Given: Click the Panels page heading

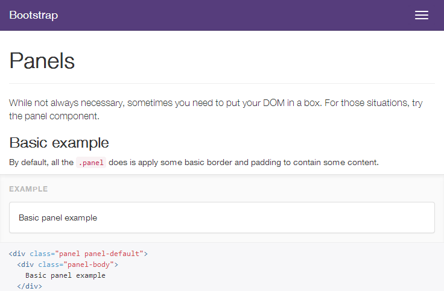Looking at the screenshot, I should 42,61.
